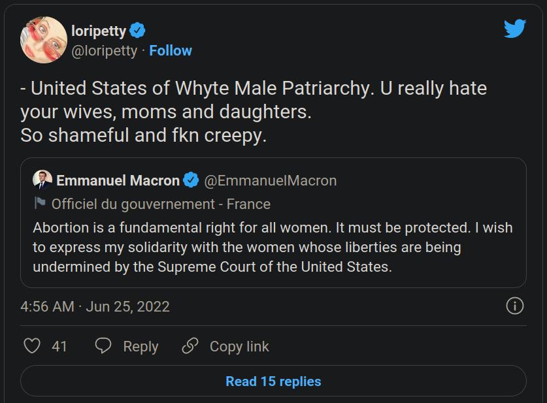The height and width of the screenshot is (403, 547).
Task: Click the copy link chain icon
Action: tap(190, 346)
